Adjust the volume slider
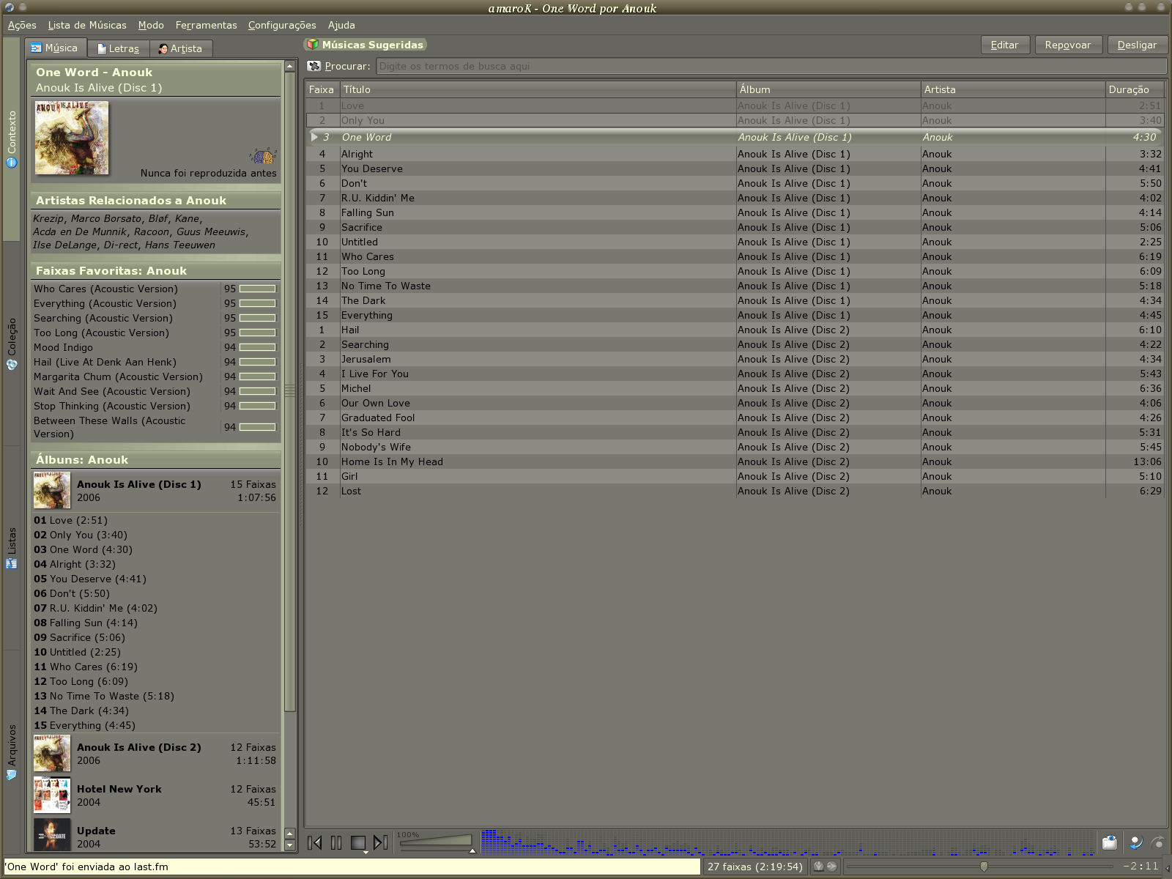 pos(436,842)
